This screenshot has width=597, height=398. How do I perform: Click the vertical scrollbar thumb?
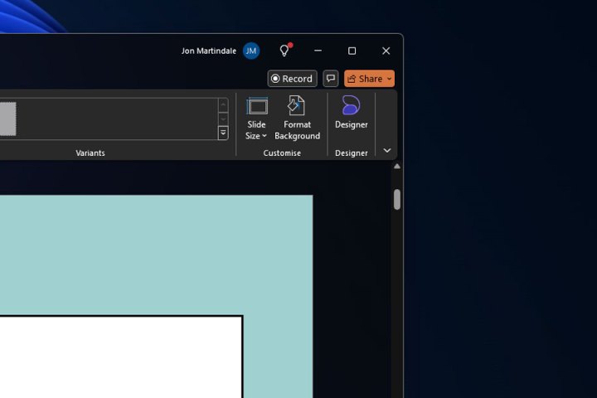(x=397, y=199)
